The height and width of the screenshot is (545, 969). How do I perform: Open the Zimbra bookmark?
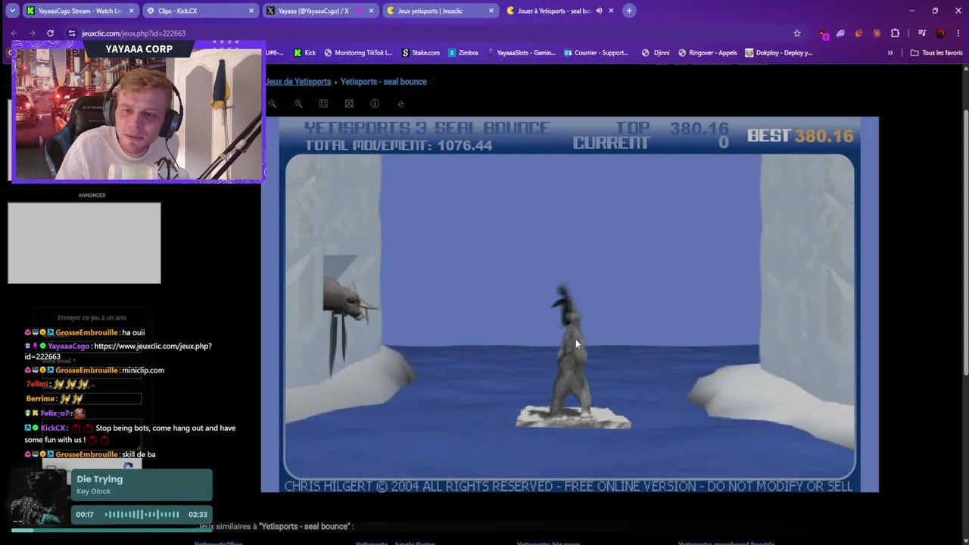pos(463,53)
